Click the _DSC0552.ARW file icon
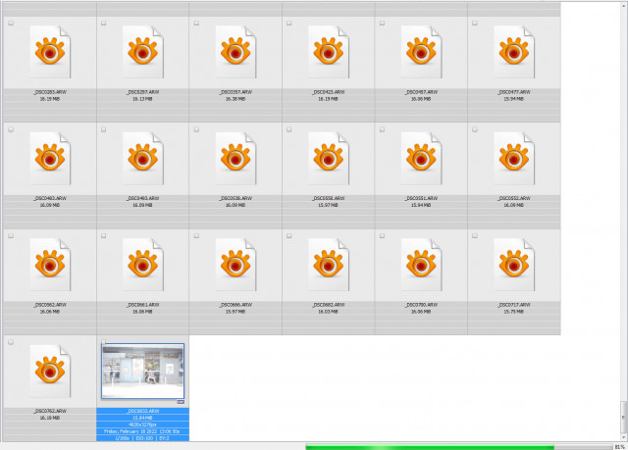 [x=514, y=159]
